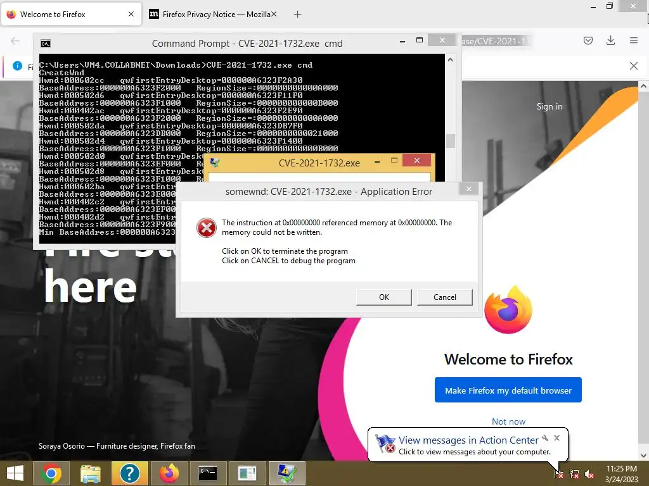Open a new Firefox tab
The image size is (649, 486).
coord(297,15)
